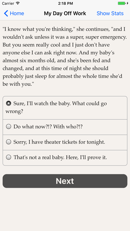Tap the blue back chevron arrow
Image resolution: width=130 pixels, height=231 pixels.
6,13
